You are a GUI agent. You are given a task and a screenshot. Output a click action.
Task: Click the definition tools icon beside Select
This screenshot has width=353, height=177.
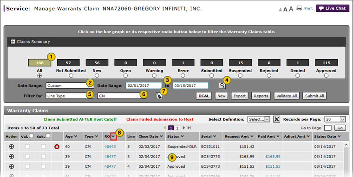click(276, 119)
